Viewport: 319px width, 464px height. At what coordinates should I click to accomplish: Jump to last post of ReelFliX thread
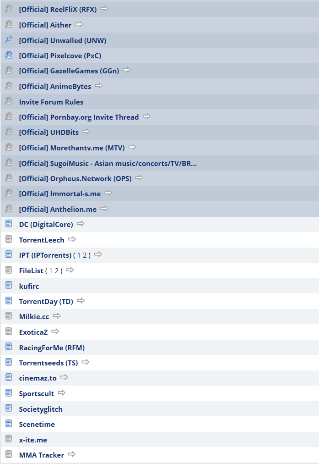click(104, 9)
